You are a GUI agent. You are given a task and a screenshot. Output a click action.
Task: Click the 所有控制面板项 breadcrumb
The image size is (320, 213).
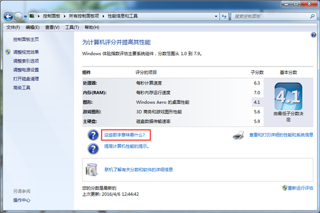[84, 16]
